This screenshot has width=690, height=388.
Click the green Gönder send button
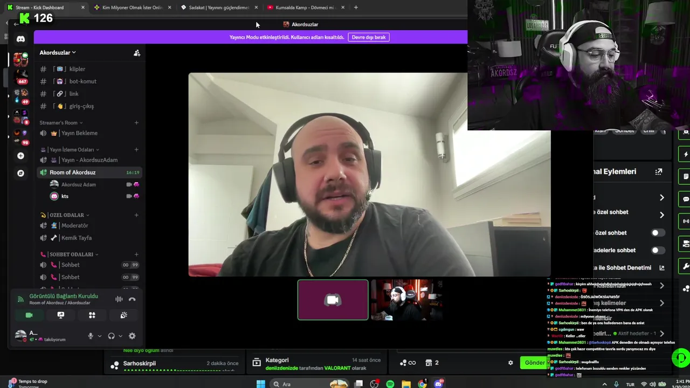pos(535,363)
